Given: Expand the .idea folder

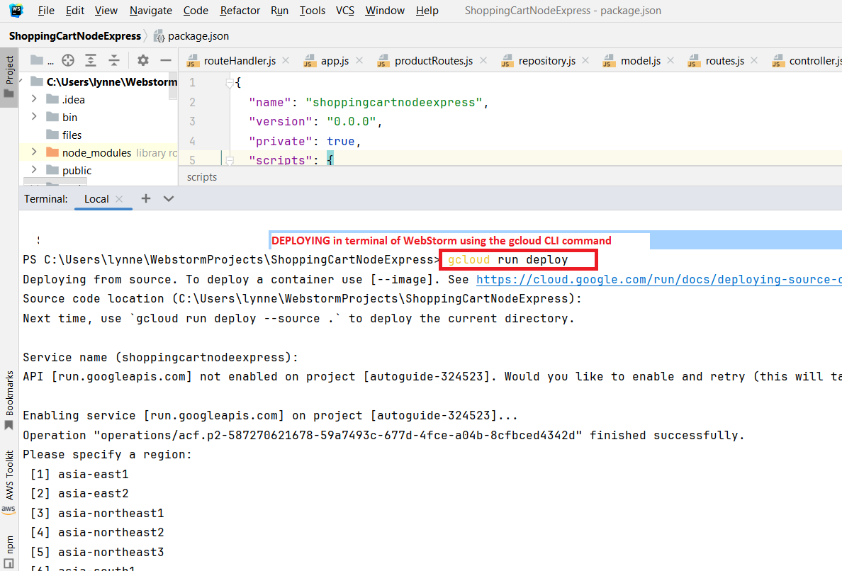Looking at the screenshot, I should tap(34, 99).
